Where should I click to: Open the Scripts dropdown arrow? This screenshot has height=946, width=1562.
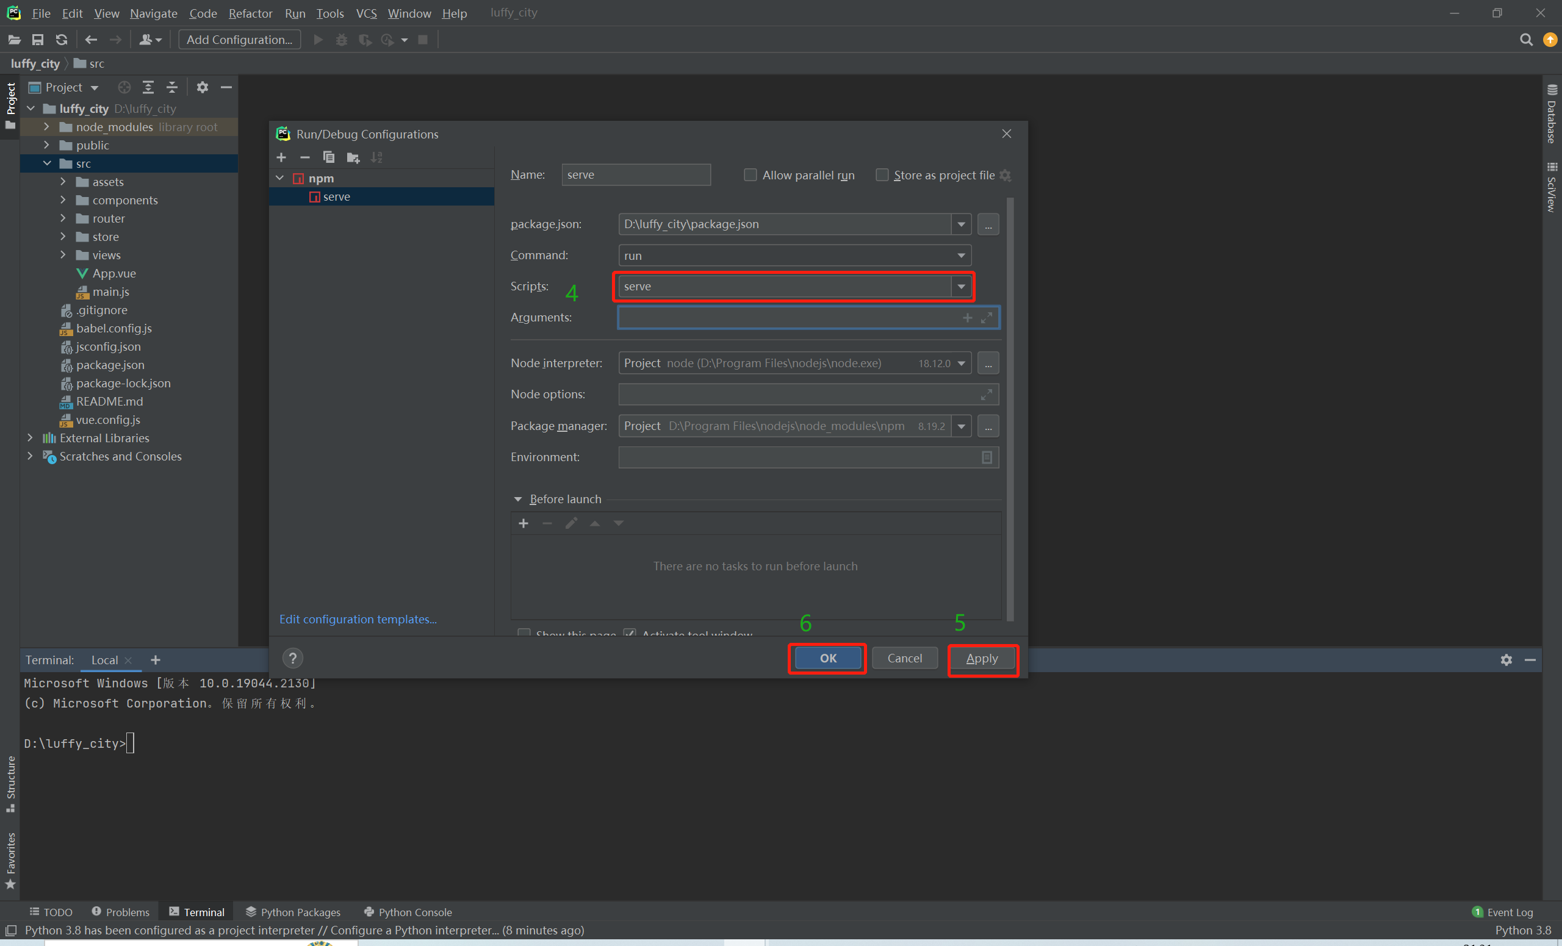click(x=961, y=287)
